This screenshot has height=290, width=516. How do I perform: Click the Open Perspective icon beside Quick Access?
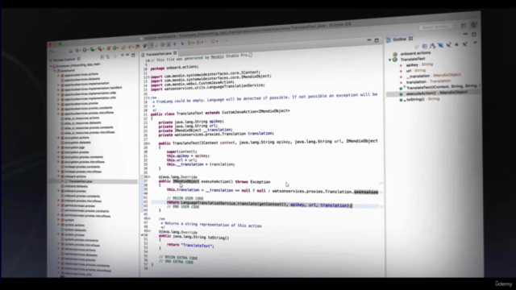coord(464,25)
